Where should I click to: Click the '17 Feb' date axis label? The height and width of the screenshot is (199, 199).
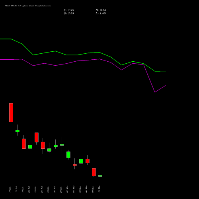pyautogui.click(x=10, y=189)
